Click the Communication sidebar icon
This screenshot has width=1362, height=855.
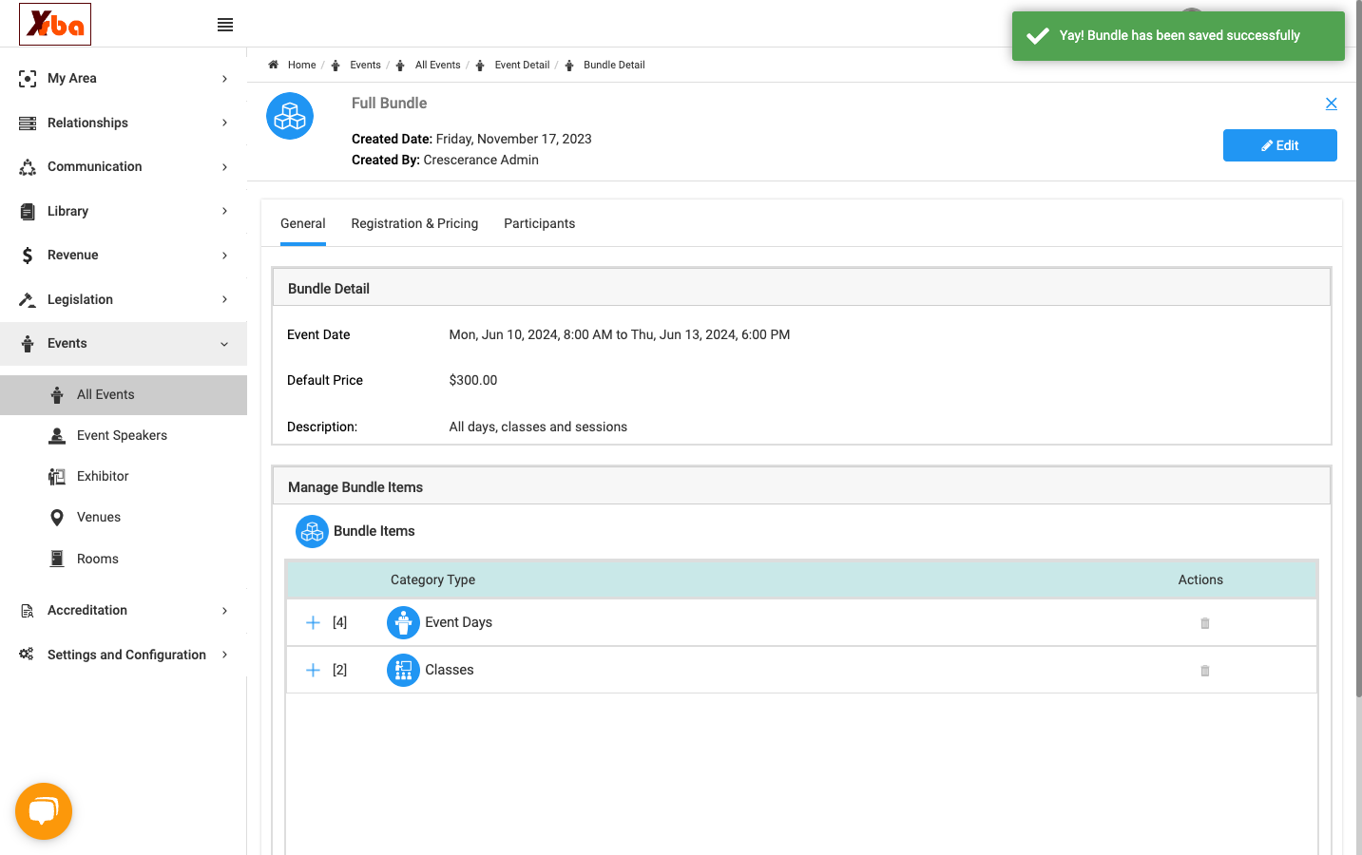(x=28, y=167)
